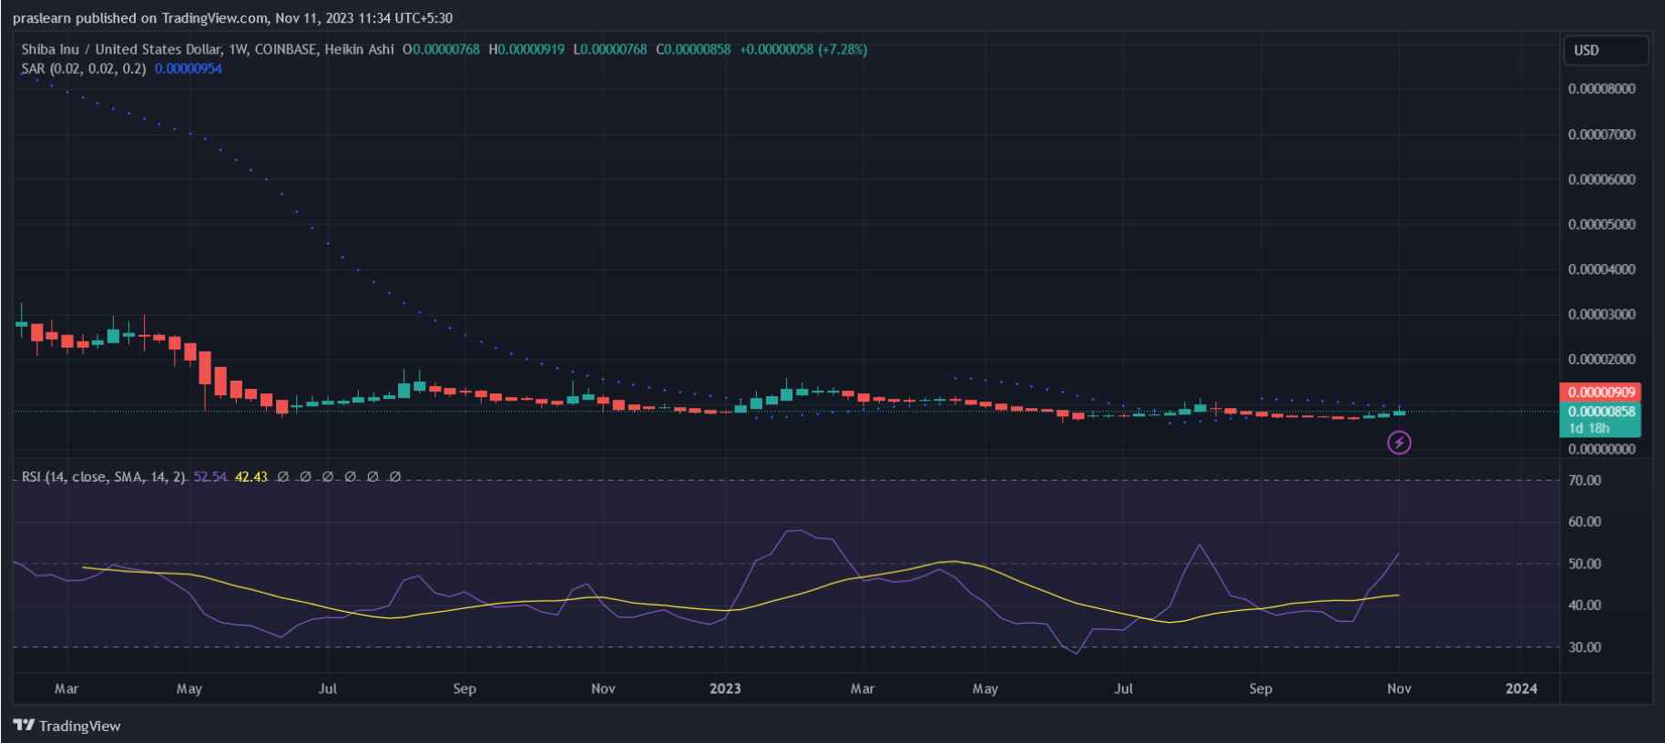Click the Shiba Inu / United States Dollar title
This screenshot has width=1665, height=743.
(121, 49)
